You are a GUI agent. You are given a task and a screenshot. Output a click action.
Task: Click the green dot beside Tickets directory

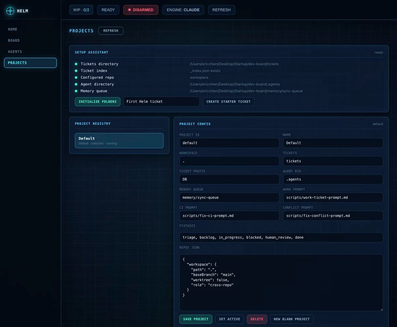click(x=76, y=64)
